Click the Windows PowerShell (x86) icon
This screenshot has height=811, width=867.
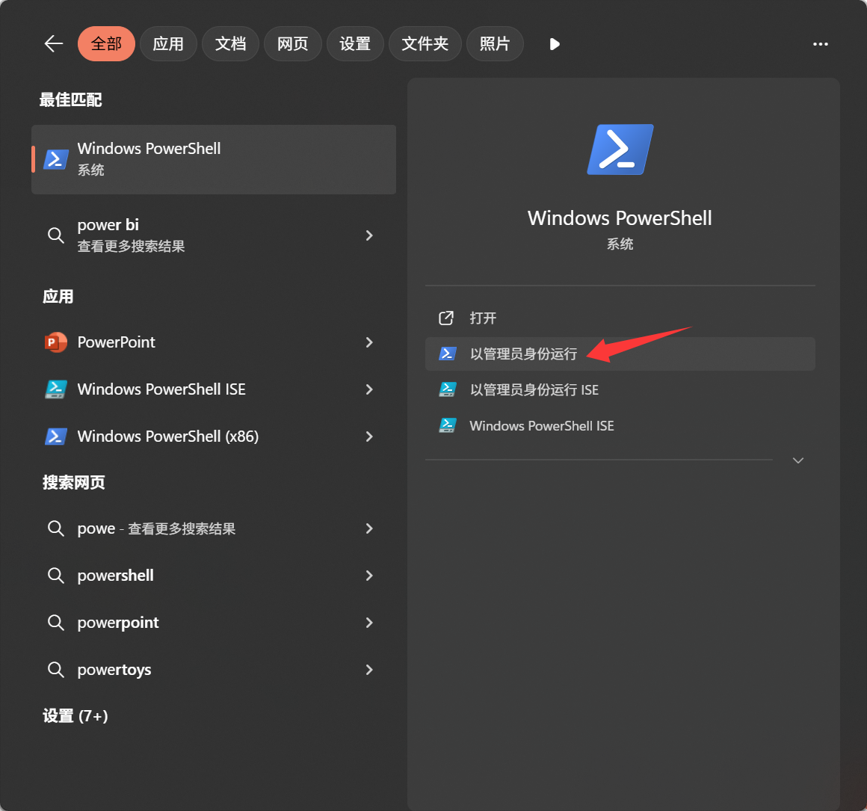pos(56,437)
